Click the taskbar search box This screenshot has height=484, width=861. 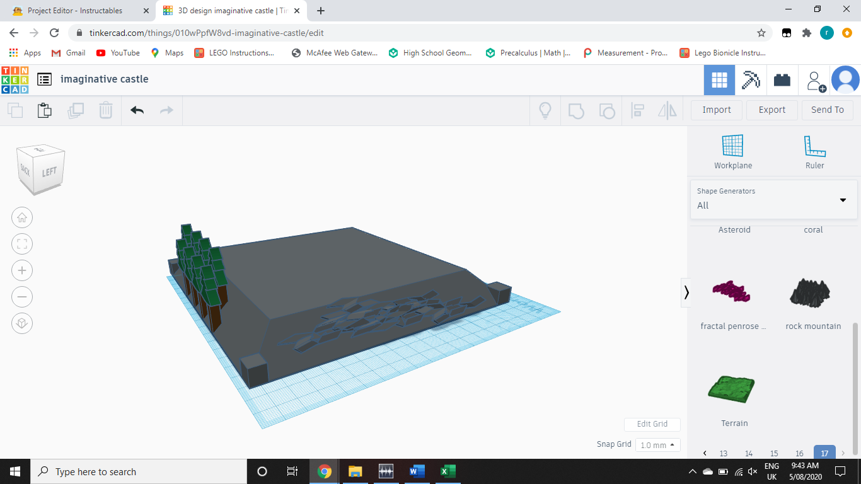139,471
